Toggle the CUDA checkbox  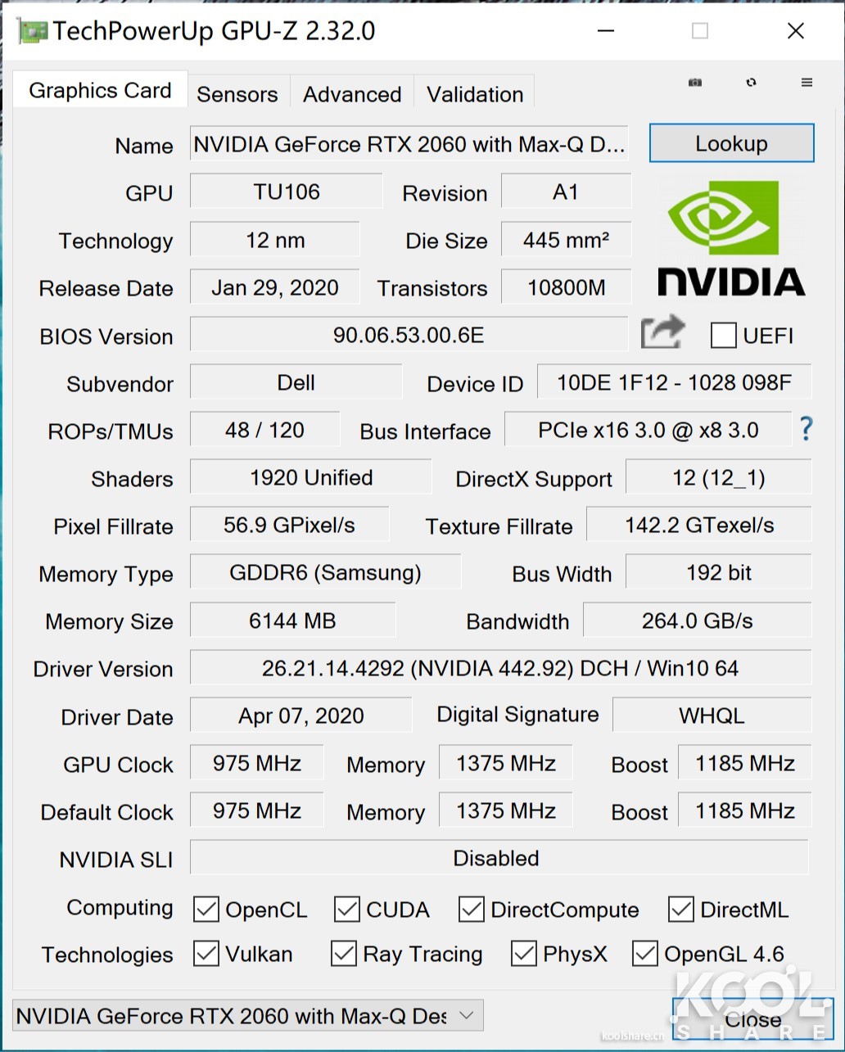click(x=346, y=909)
